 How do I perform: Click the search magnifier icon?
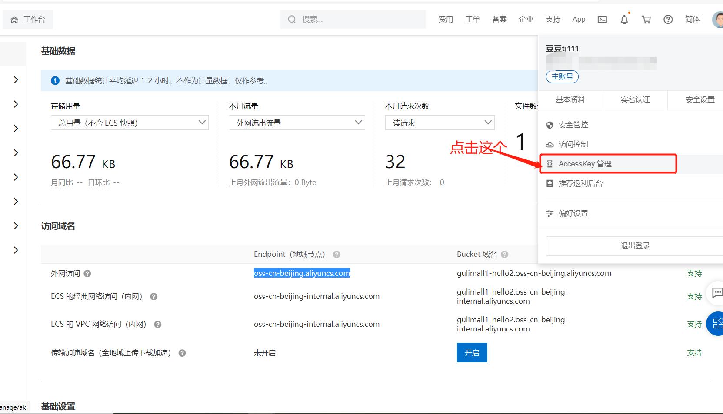292,19
